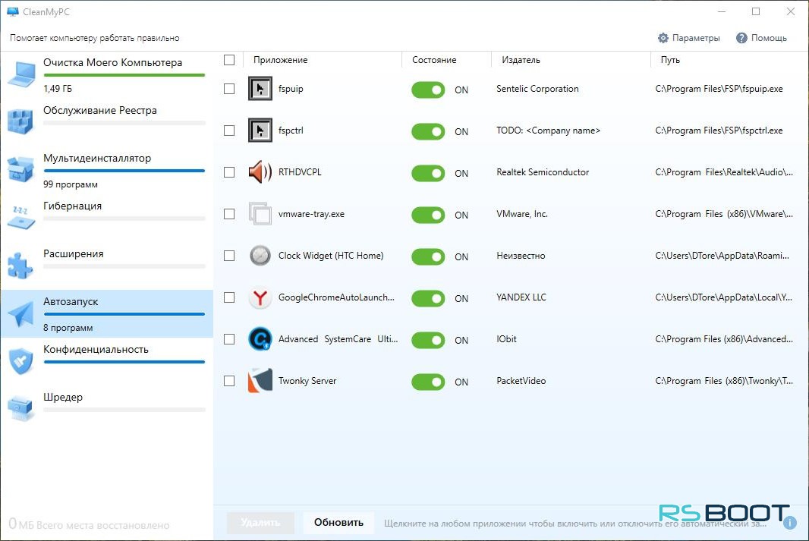Click the Удалить button
809x541 pixels.
coord(260,523)
